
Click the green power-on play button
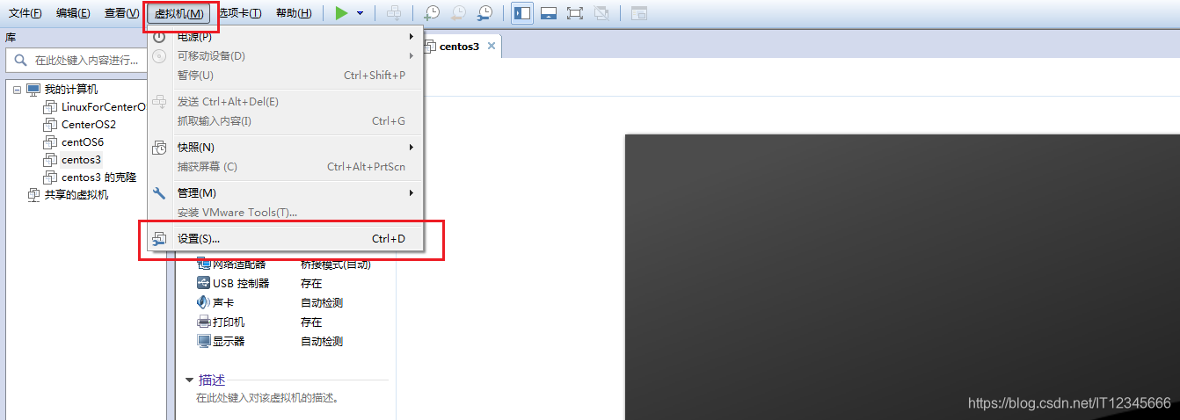coord(342,13)
